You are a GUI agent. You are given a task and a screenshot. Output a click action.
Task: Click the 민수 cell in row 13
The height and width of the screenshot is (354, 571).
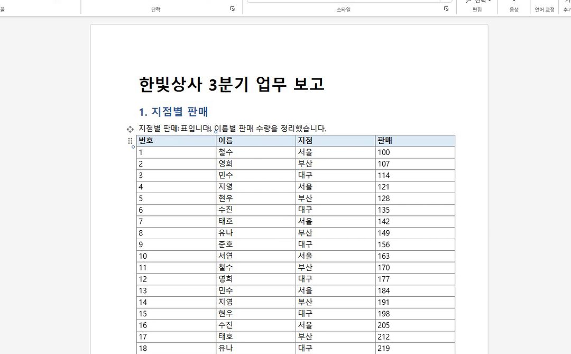coord(256,291)
